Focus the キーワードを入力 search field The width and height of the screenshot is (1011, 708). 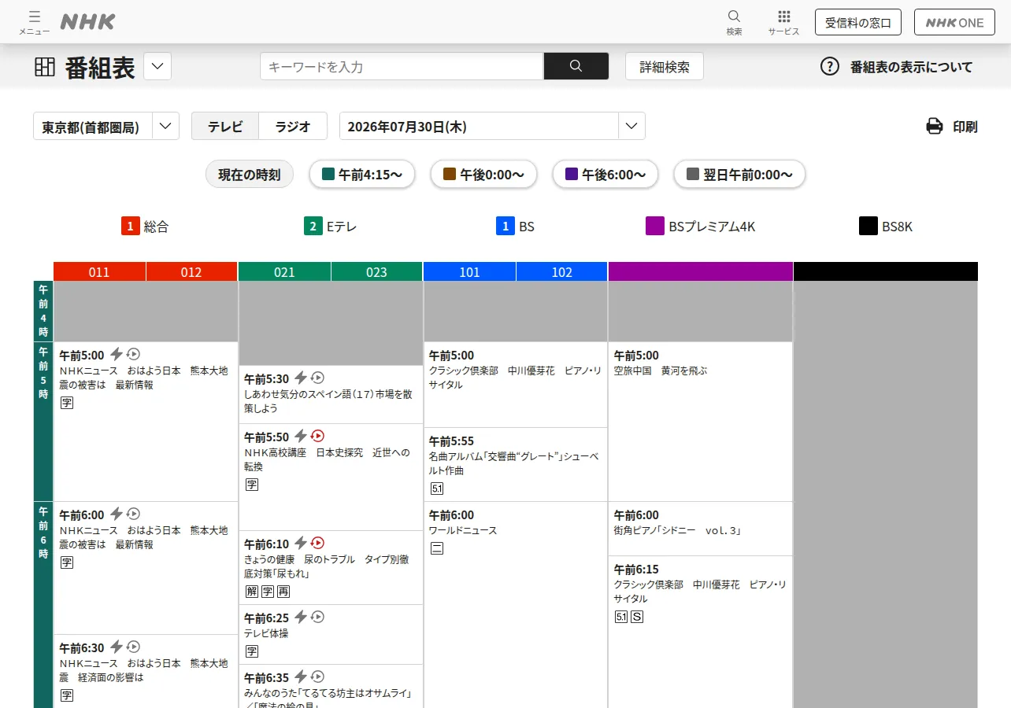pyautogui.click(x=402, y=67)
